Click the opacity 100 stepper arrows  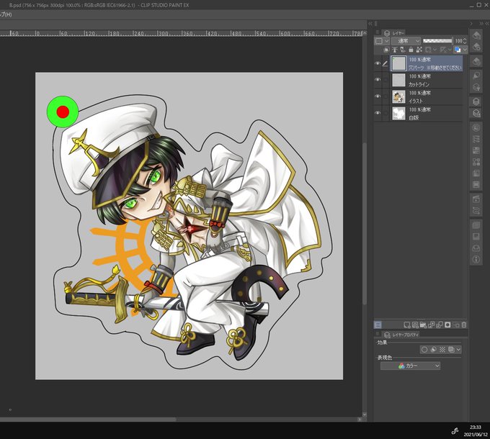coord(465,41)
